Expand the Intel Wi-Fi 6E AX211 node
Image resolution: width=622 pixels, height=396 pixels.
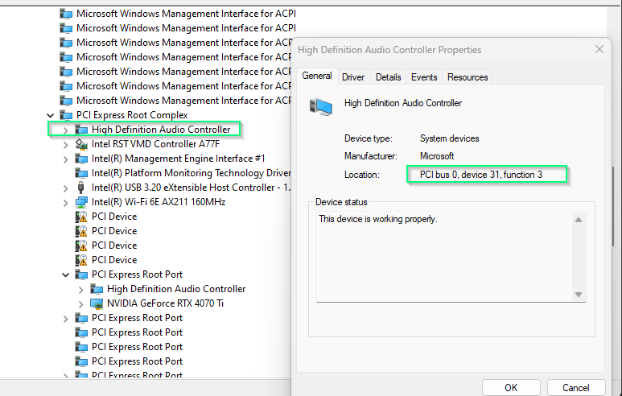66,202
